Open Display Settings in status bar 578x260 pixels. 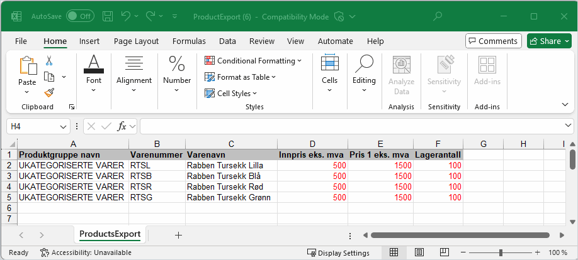[338, 252]
